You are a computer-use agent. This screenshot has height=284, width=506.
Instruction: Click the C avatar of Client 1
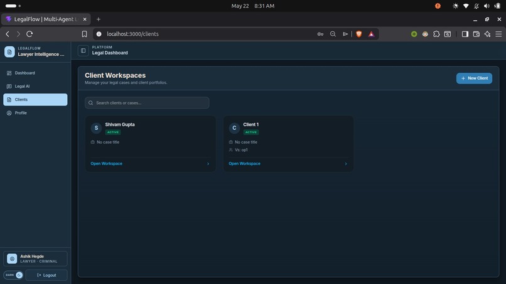[234, 128]
